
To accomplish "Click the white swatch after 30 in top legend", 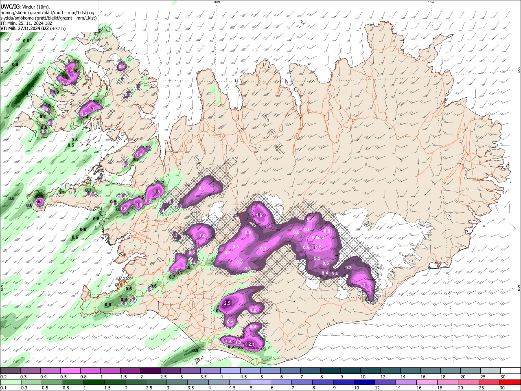I will pyautogui.click(x=510, y=371).
